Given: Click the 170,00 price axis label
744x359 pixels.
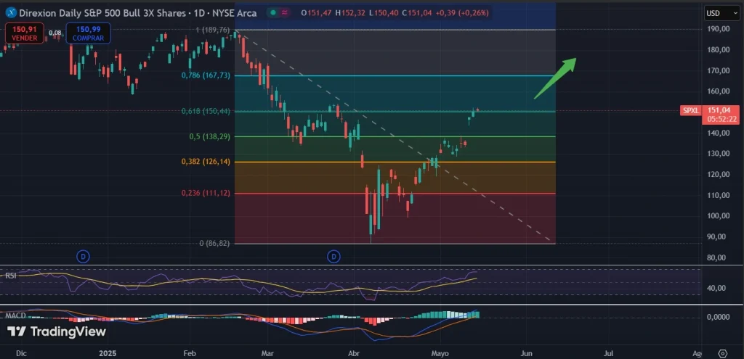Looking at the screenshot, I should (x=718, y=70).
